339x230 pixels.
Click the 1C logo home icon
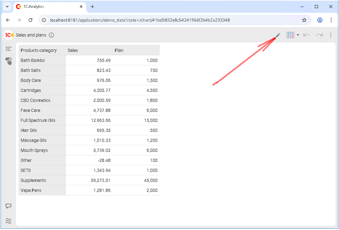[x=9, y=35]
